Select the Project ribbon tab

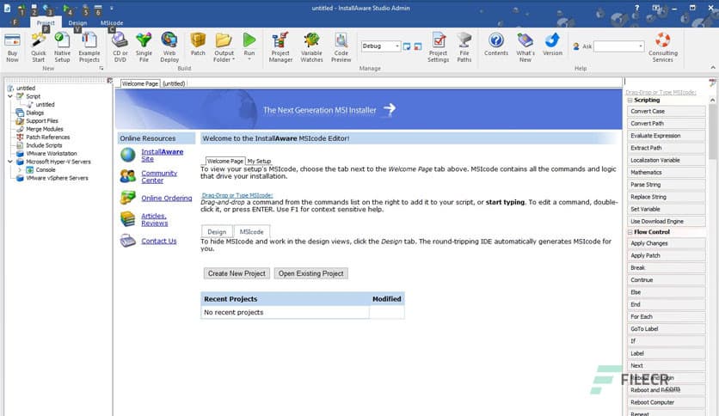click(46, 23)
